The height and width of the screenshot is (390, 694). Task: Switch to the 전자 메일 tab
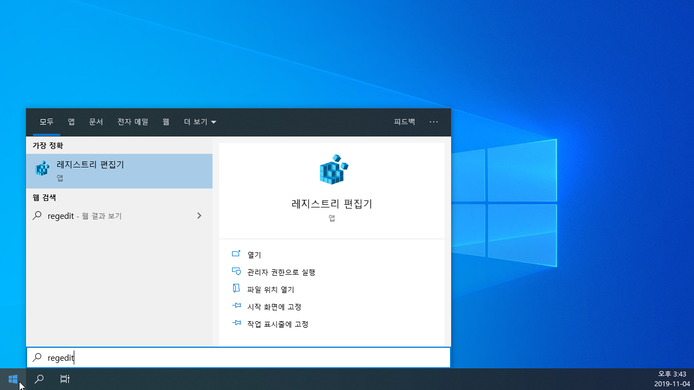133,122
